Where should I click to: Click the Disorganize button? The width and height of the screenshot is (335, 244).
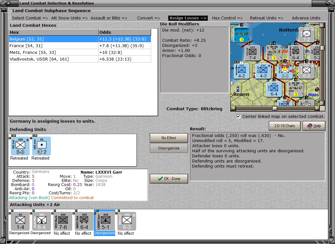tap(169, 148)
